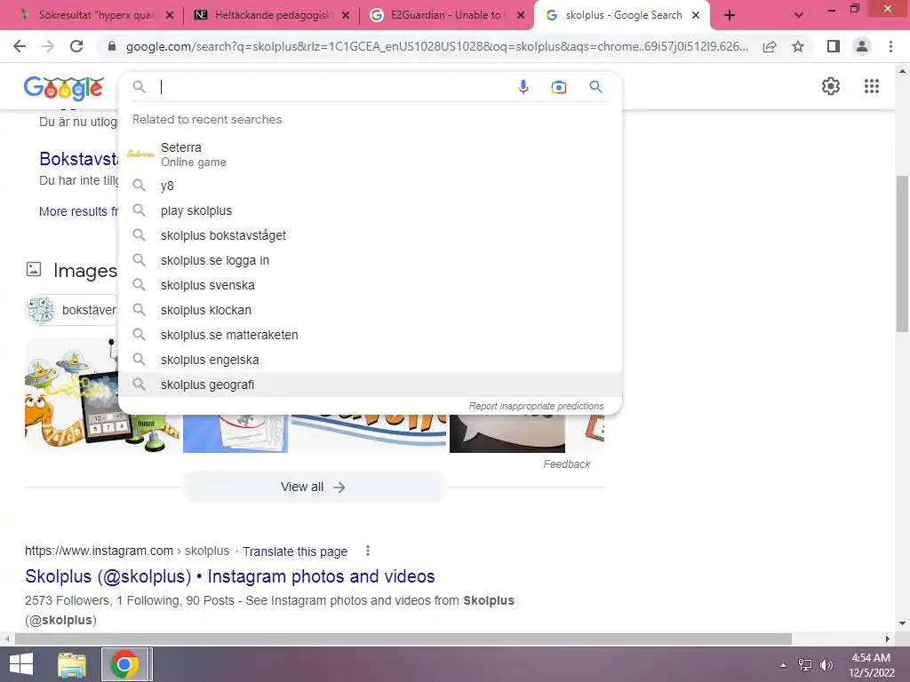This screenshot has height=682, width=910.
Task: Open network status tray icon
Action: [x=805, y=664]
